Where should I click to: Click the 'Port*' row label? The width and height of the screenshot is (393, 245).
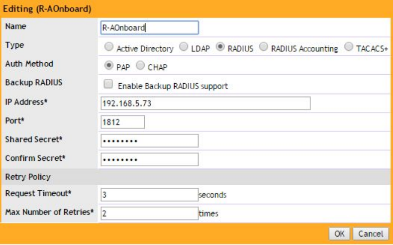coord(15,121)
